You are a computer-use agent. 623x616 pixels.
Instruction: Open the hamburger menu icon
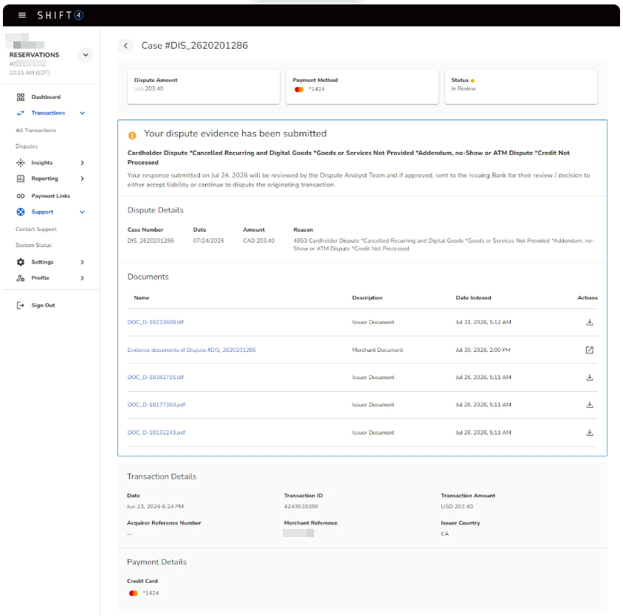[x=22, y=15]
